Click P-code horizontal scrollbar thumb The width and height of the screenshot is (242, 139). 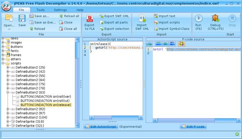186,121
